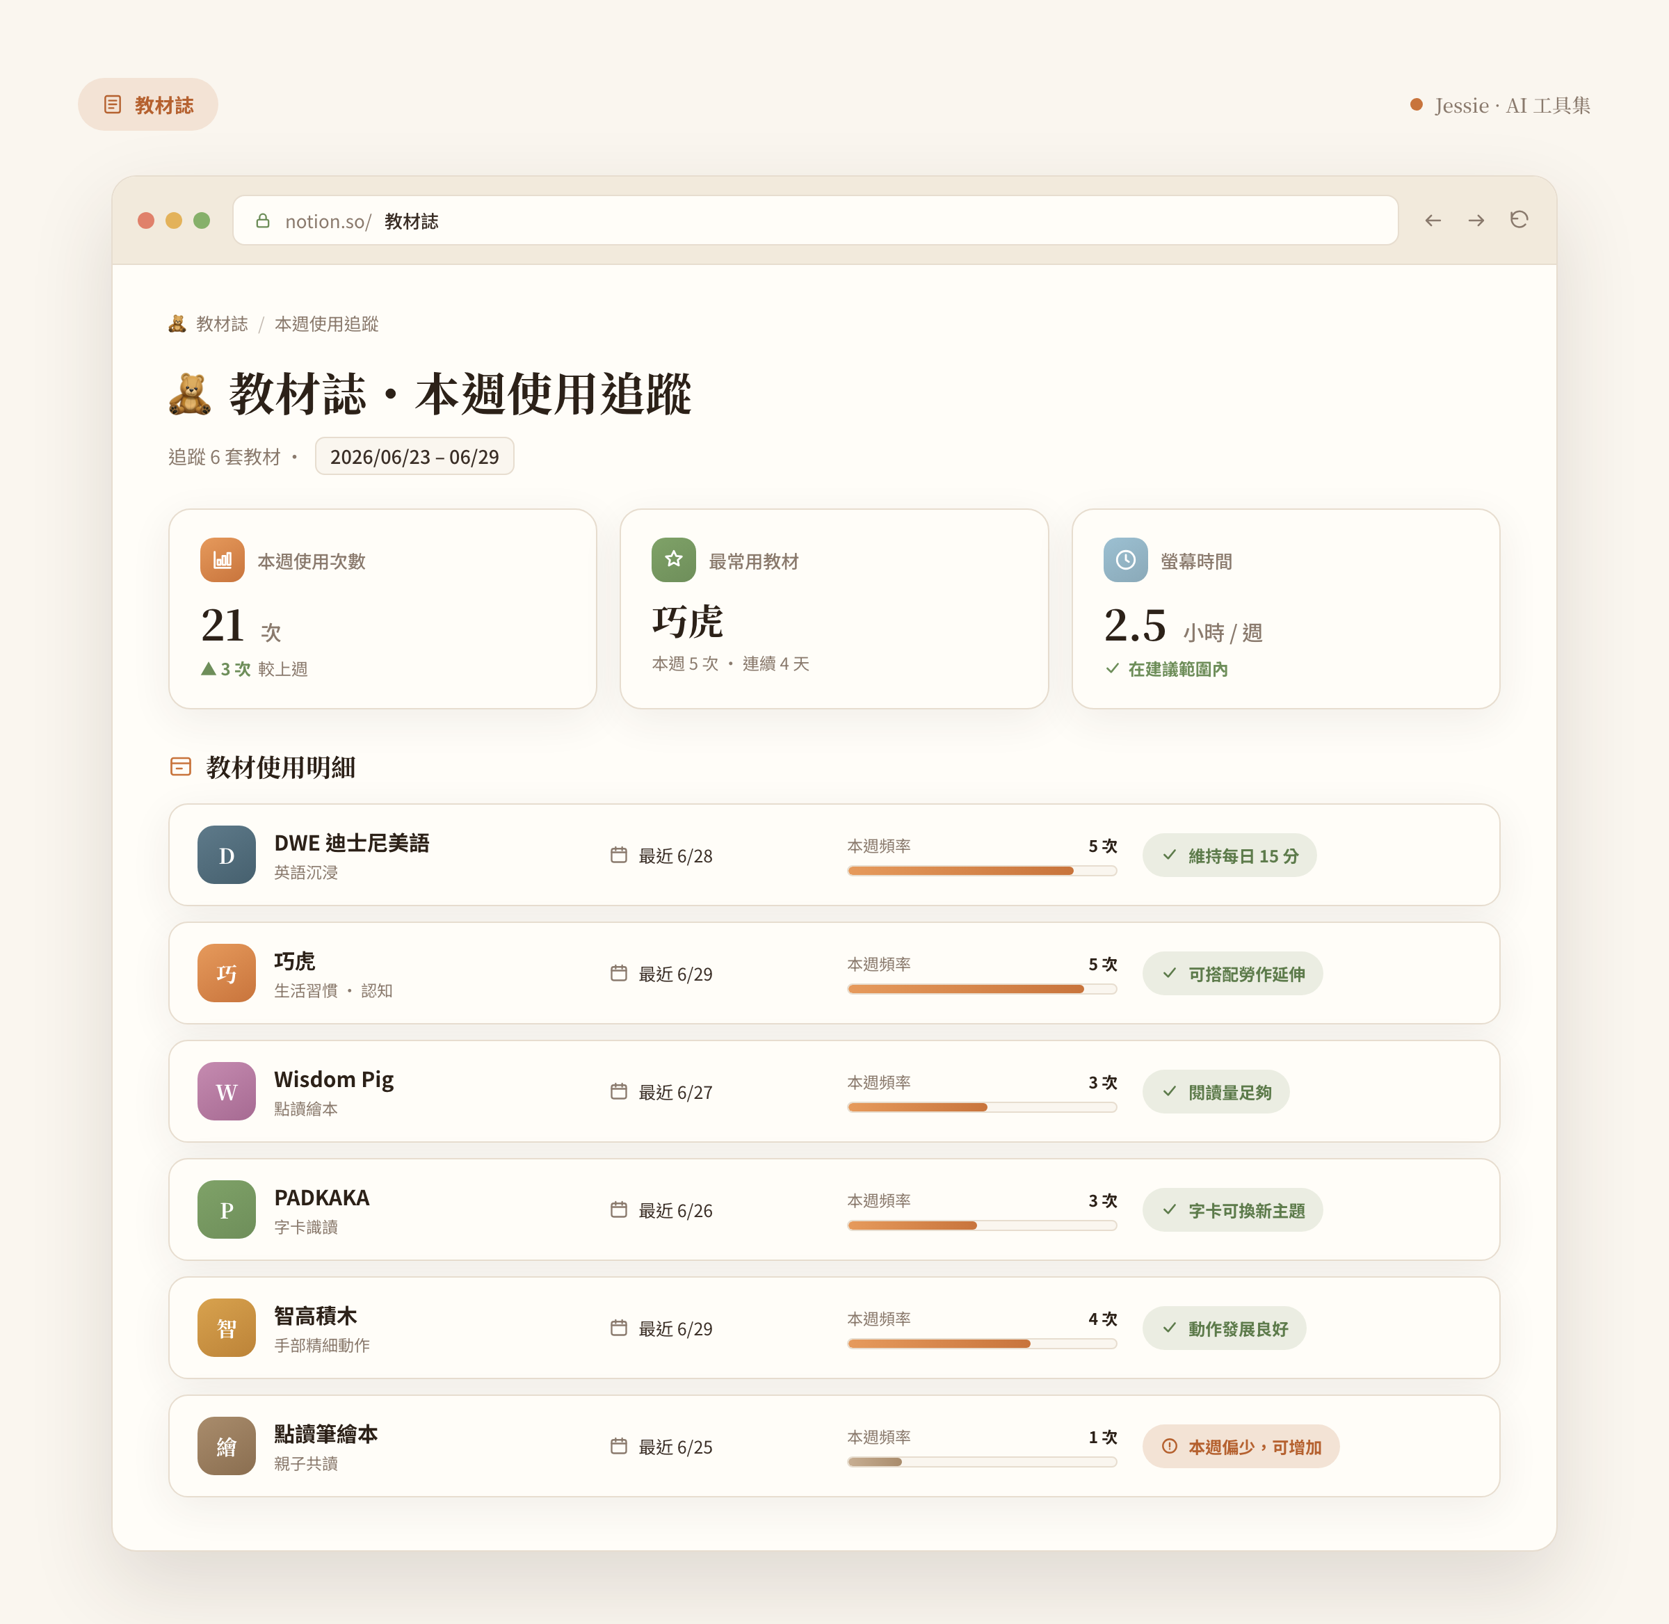Screen dimensions: 1669x1624
Task: Click the 本週 5 次 · 連續 4 天 text
Action: 731,664
